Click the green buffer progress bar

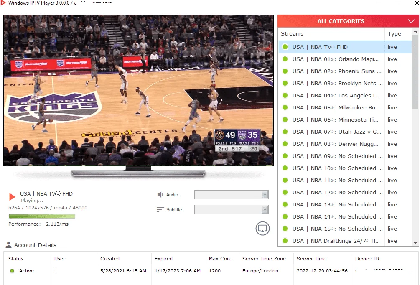click(x=42, y=216)
